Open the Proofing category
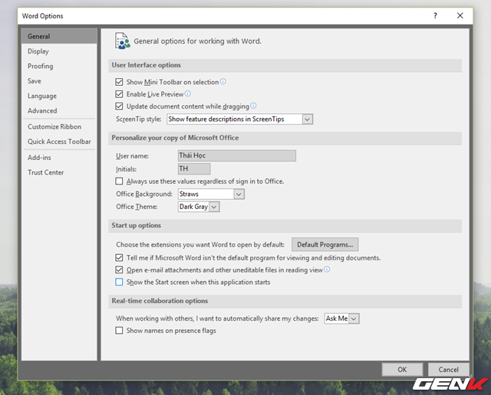Viewport: 491px width, 395px height. point(59,67)
